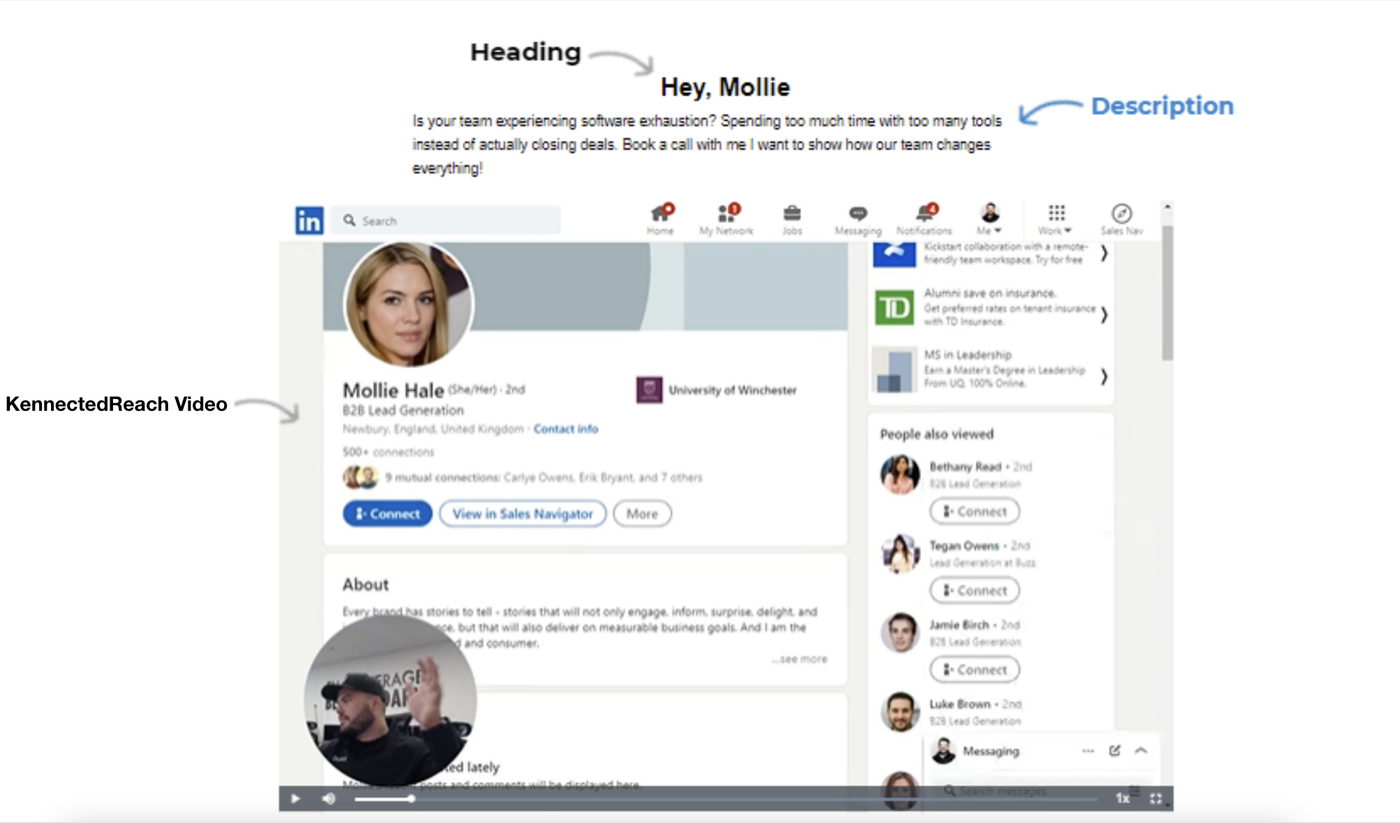Open the Notifications bell icon
The width and height of the screenshot is (1400, 823).
click(x=924, y=219)
